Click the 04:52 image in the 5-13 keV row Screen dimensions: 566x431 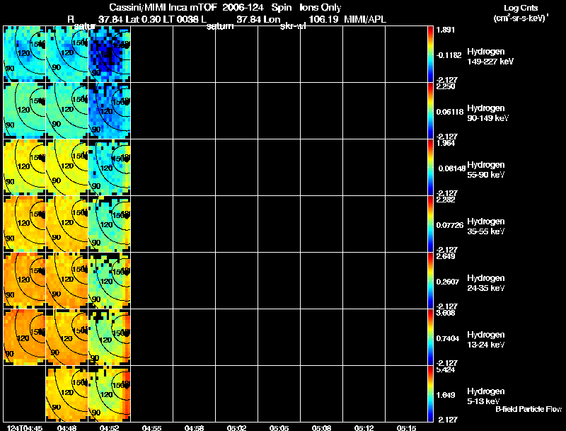109,393
